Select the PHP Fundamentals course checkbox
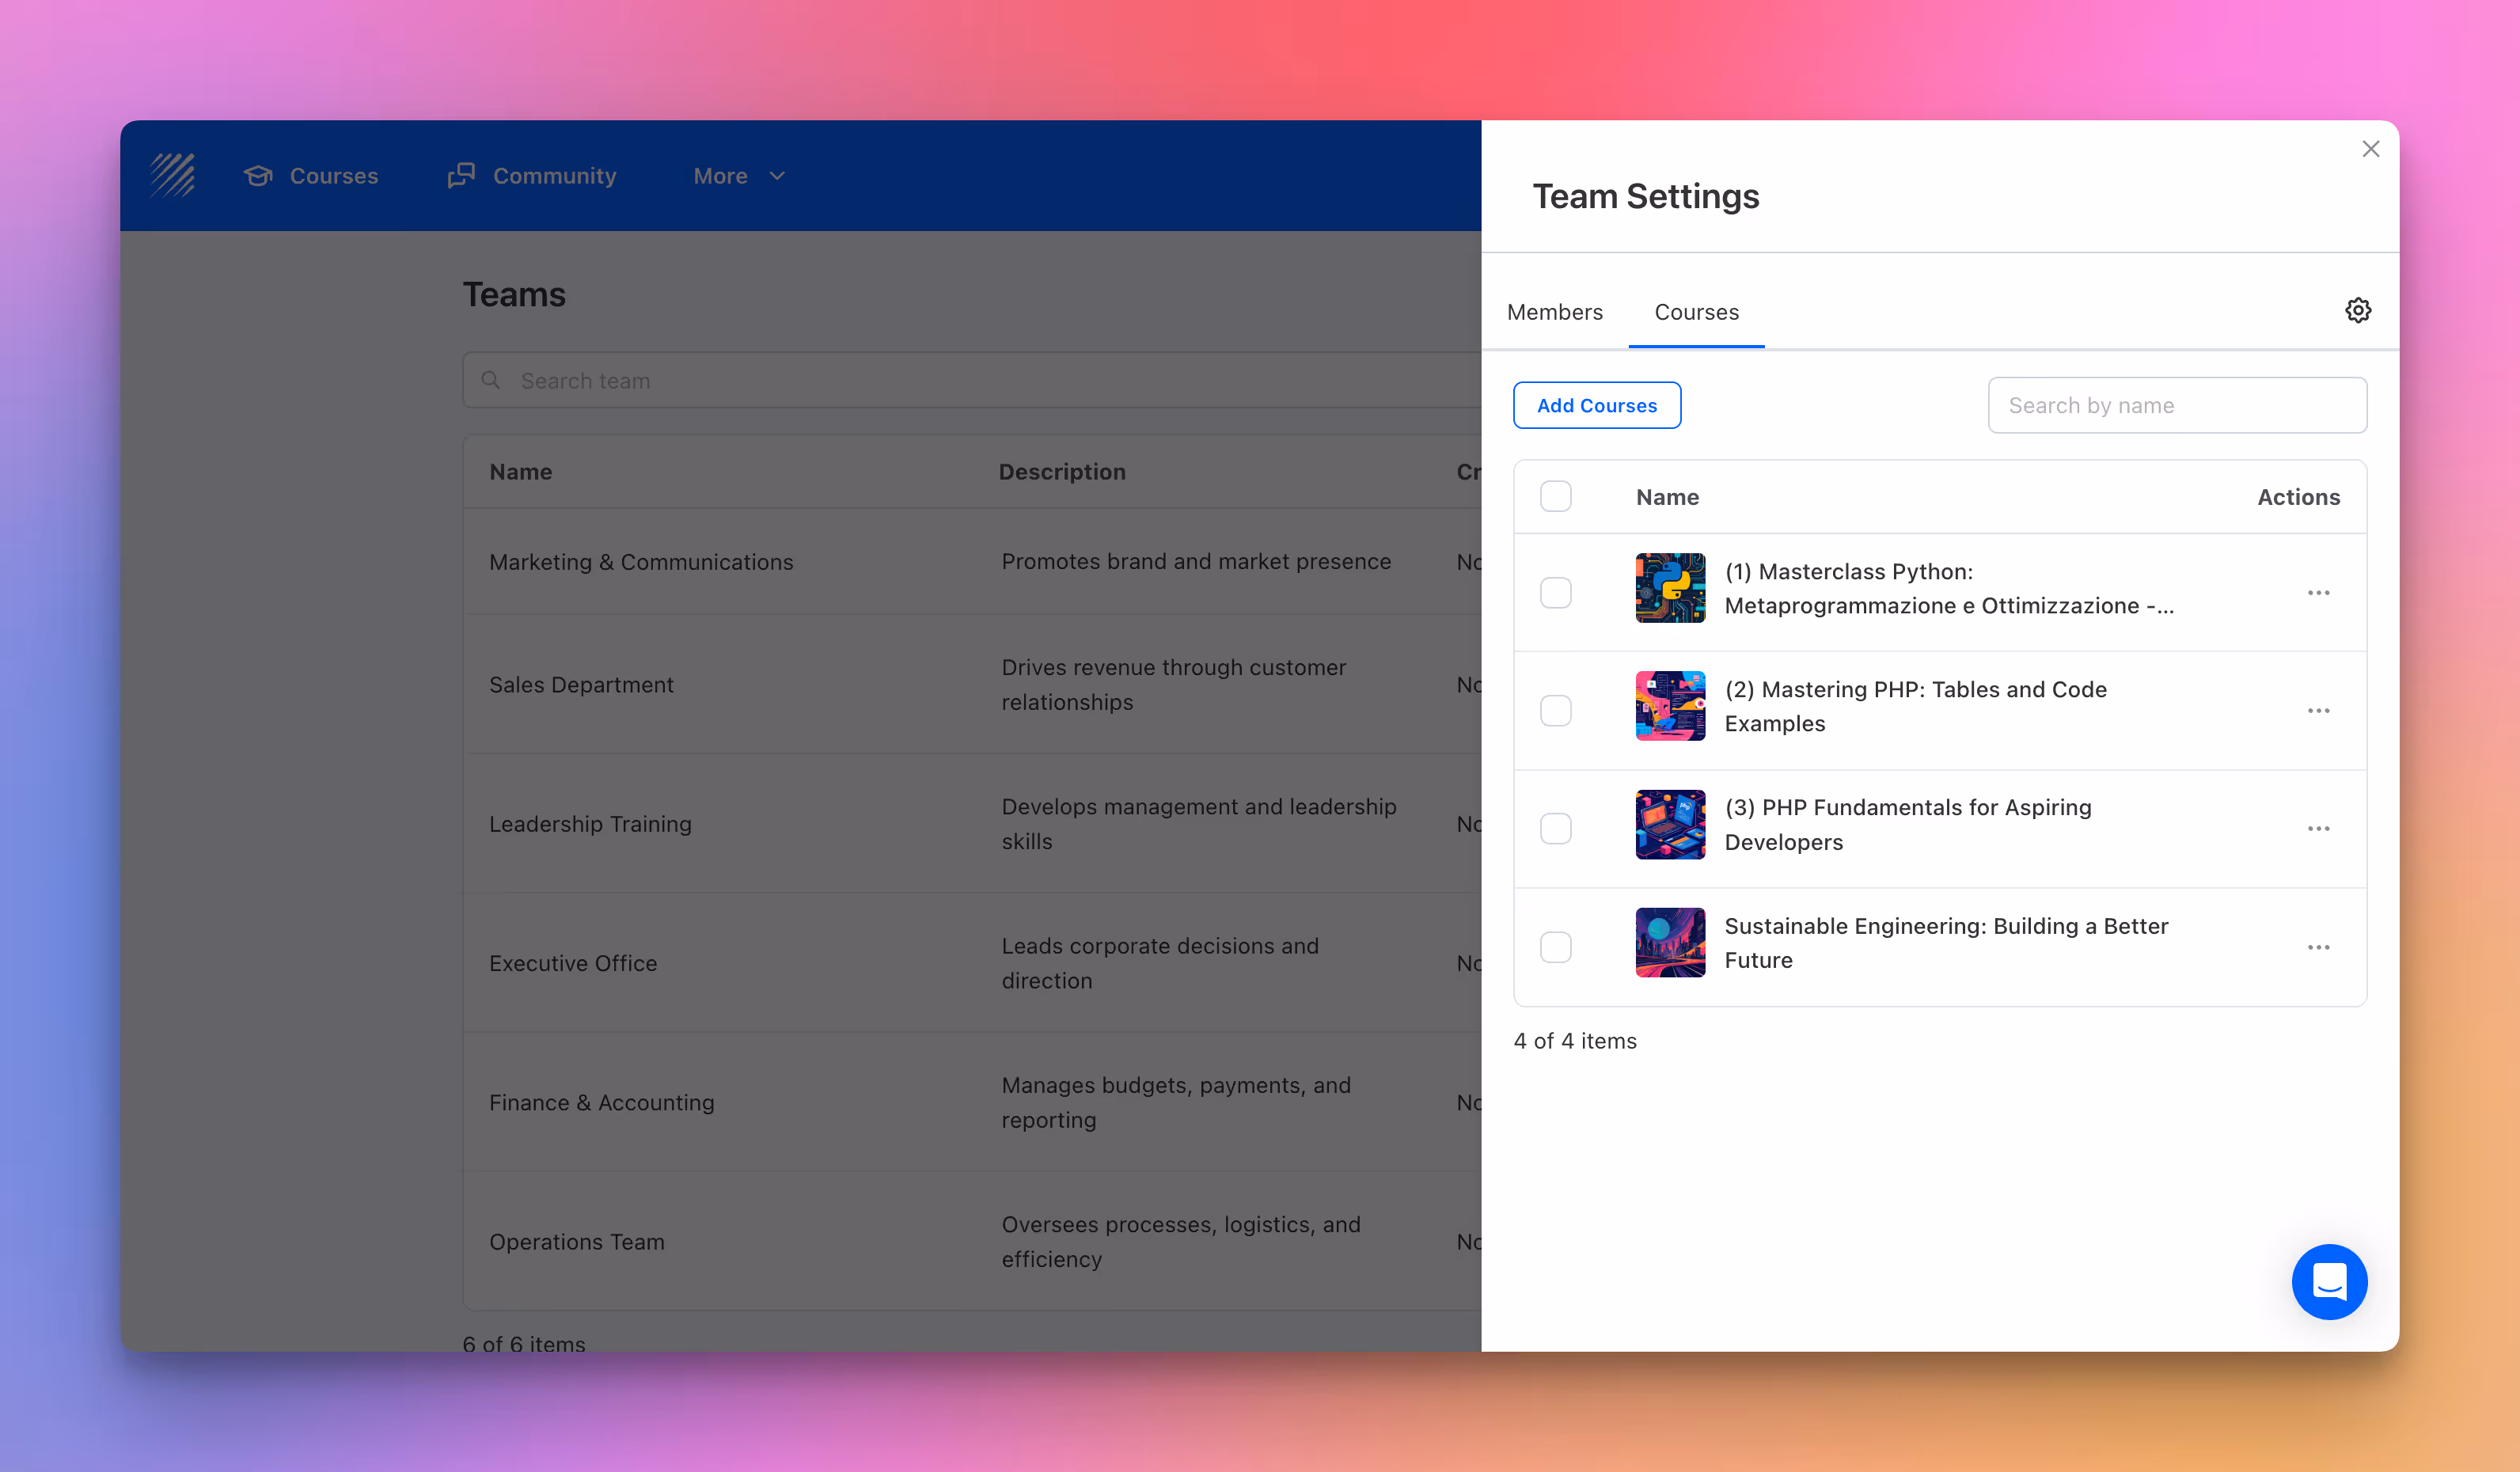2520x1472 pixels. tap(1555, 829)
